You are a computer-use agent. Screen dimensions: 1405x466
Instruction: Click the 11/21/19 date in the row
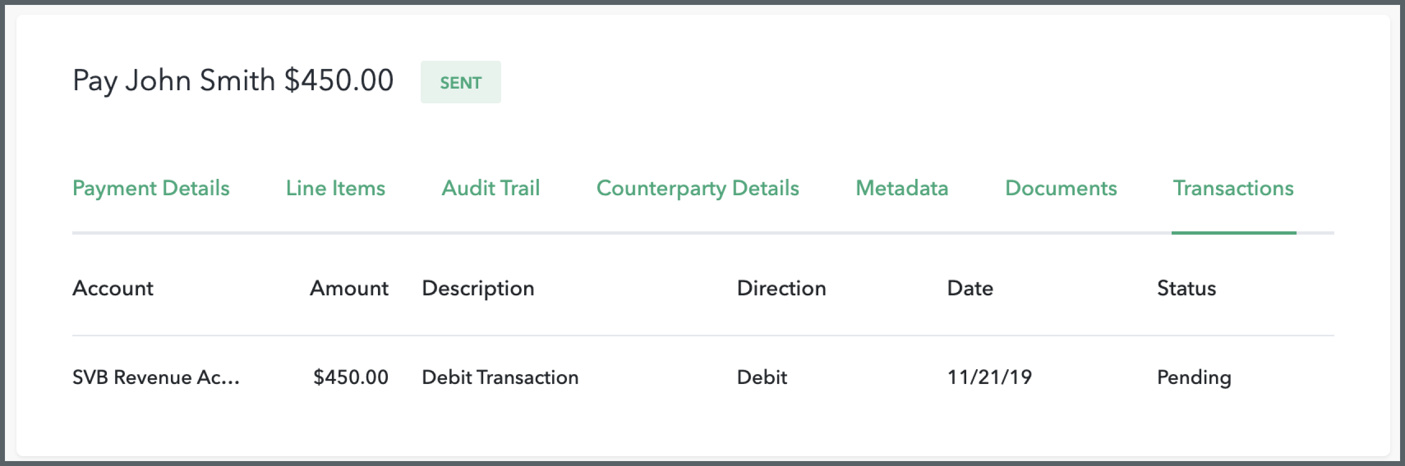(x=990, y=376)
